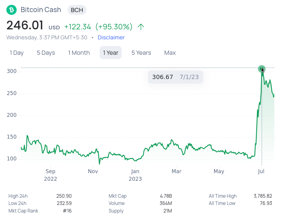The width and height of the screenshot is (281, 221).
Task: Click the +122.34 price change value
Action: click(x=78, y=27)
